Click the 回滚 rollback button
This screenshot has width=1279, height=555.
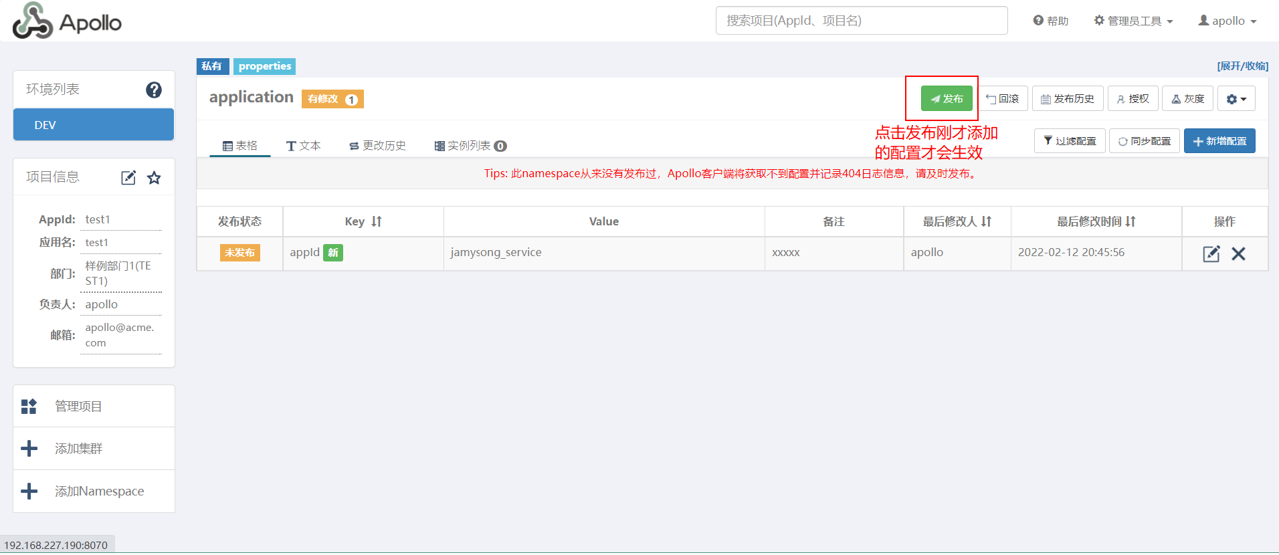pos(1002,99)
